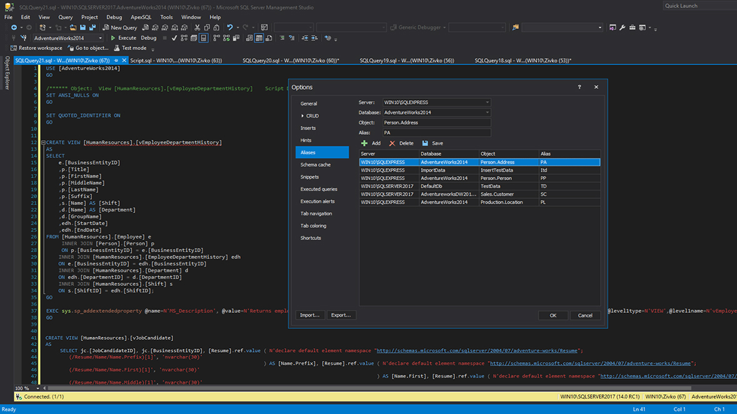Screen dimensions: 737x414
Task: Click the OK button
Action: coord(553,315)
